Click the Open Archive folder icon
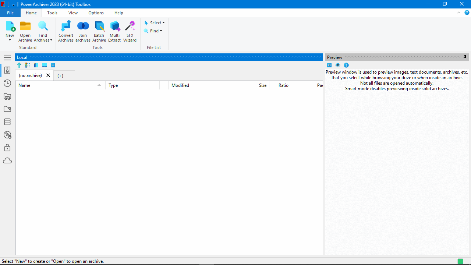This screenshot has height=265, width=471. pyautogui.click(x=25, y=26)
